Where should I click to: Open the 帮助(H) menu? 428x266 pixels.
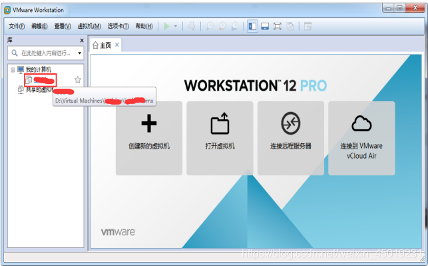pyautogui.click(x=144, y=26)
